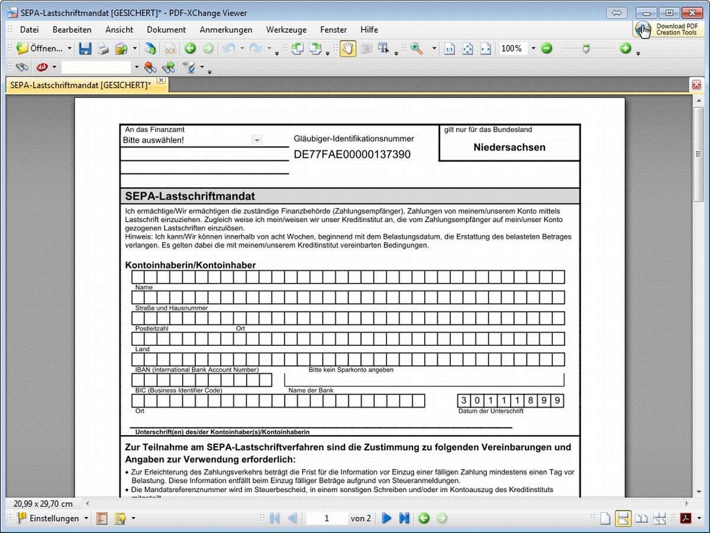Click the Ask search provider icon

point(42,67)
